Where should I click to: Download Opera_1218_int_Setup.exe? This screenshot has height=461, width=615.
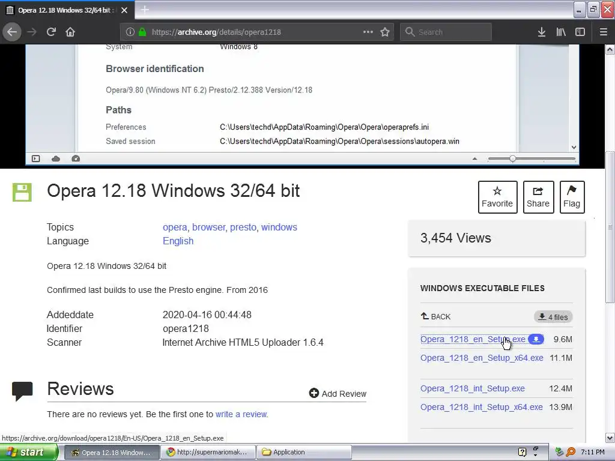coord(473,388)
